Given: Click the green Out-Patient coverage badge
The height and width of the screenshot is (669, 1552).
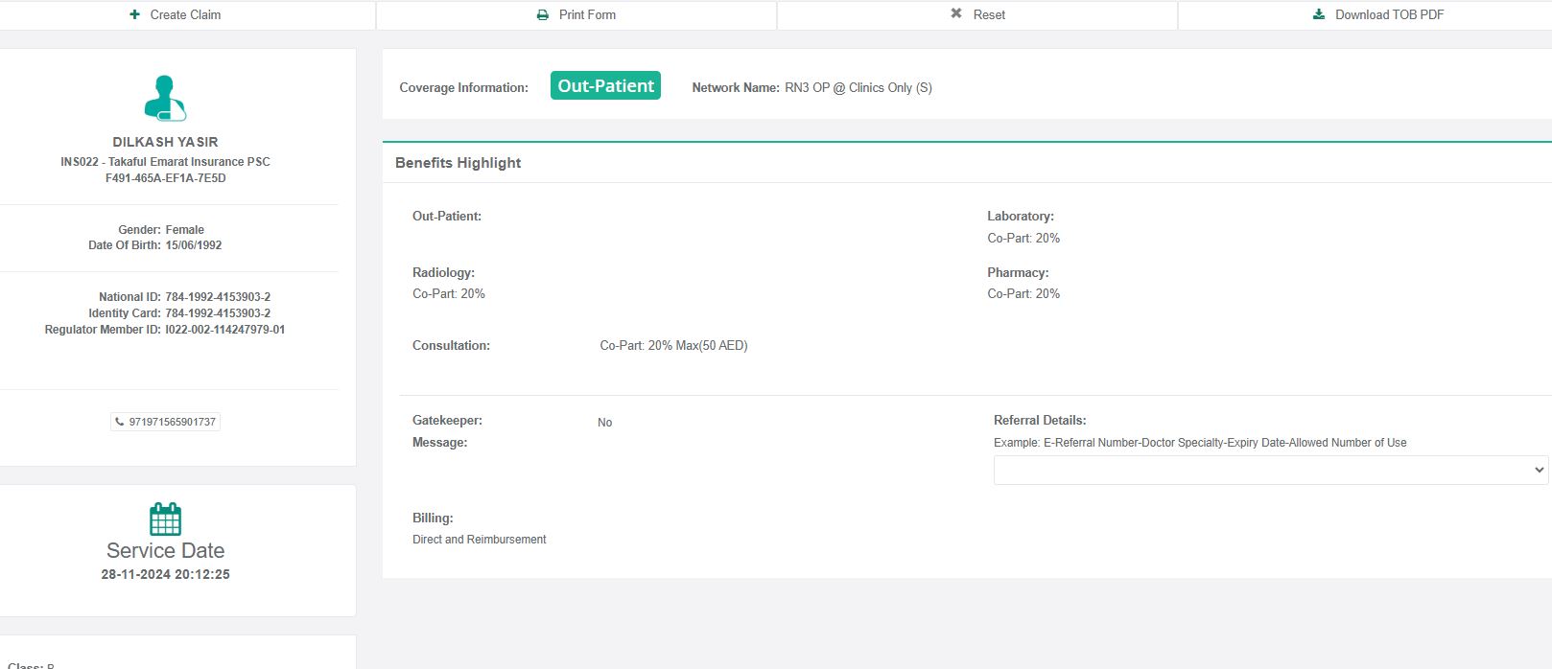Looking at the screenshot, I should tap(605, 85).
